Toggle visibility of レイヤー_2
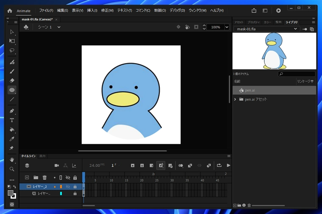Image resolution: width=322 pixels, height=214 pixels. (68, 187)
